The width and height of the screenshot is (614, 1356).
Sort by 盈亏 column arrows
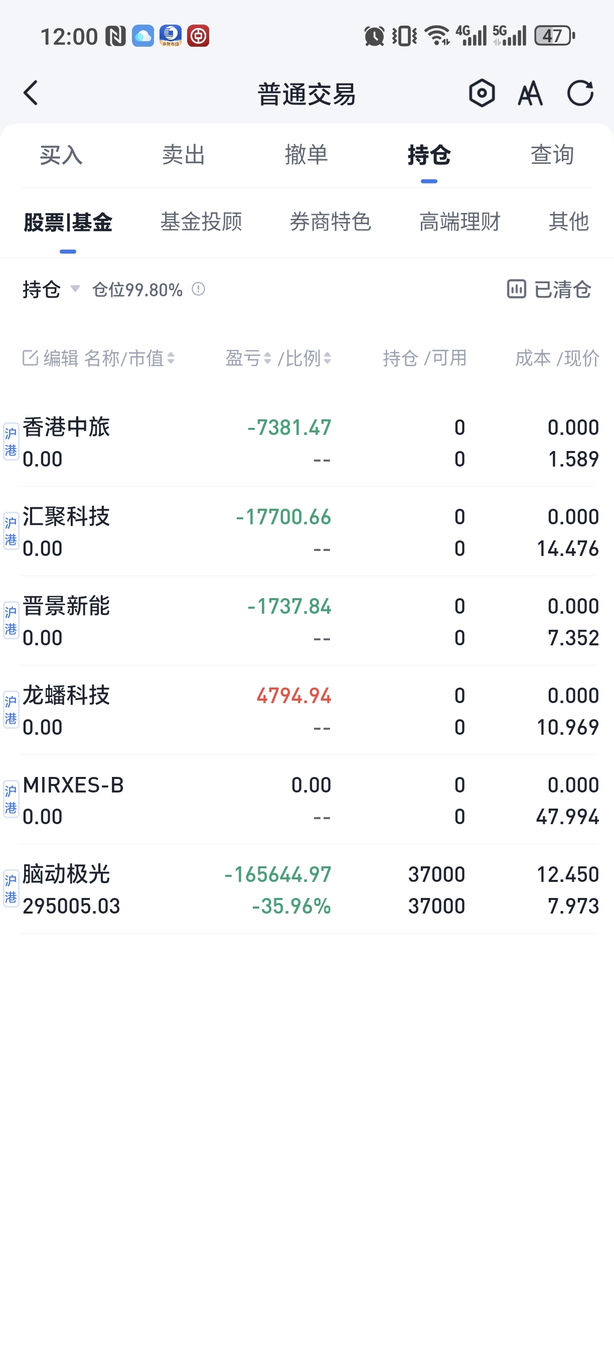(x=267, y=359)
